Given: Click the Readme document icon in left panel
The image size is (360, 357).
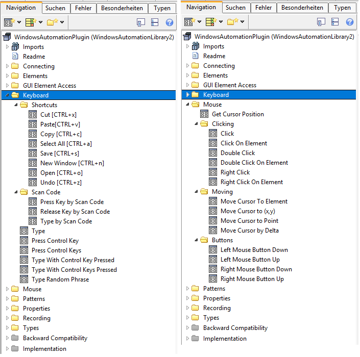Looking at the screenshot, I should coord(15,57).
